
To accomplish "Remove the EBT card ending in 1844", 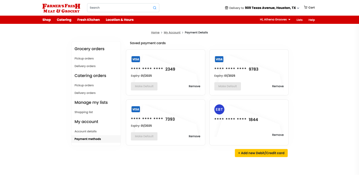I will point(278,135).
